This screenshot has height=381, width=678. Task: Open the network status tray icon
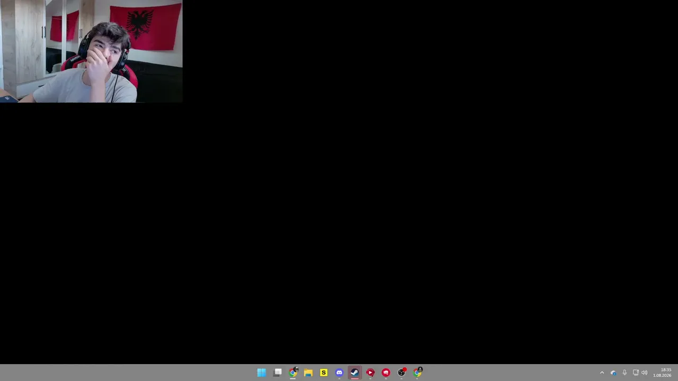pyautogui.click(x=636, y=373)
